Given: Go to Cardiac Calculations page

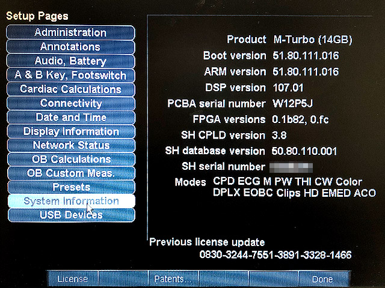Looking at the screenshot, I should click(x=71, y=89).
